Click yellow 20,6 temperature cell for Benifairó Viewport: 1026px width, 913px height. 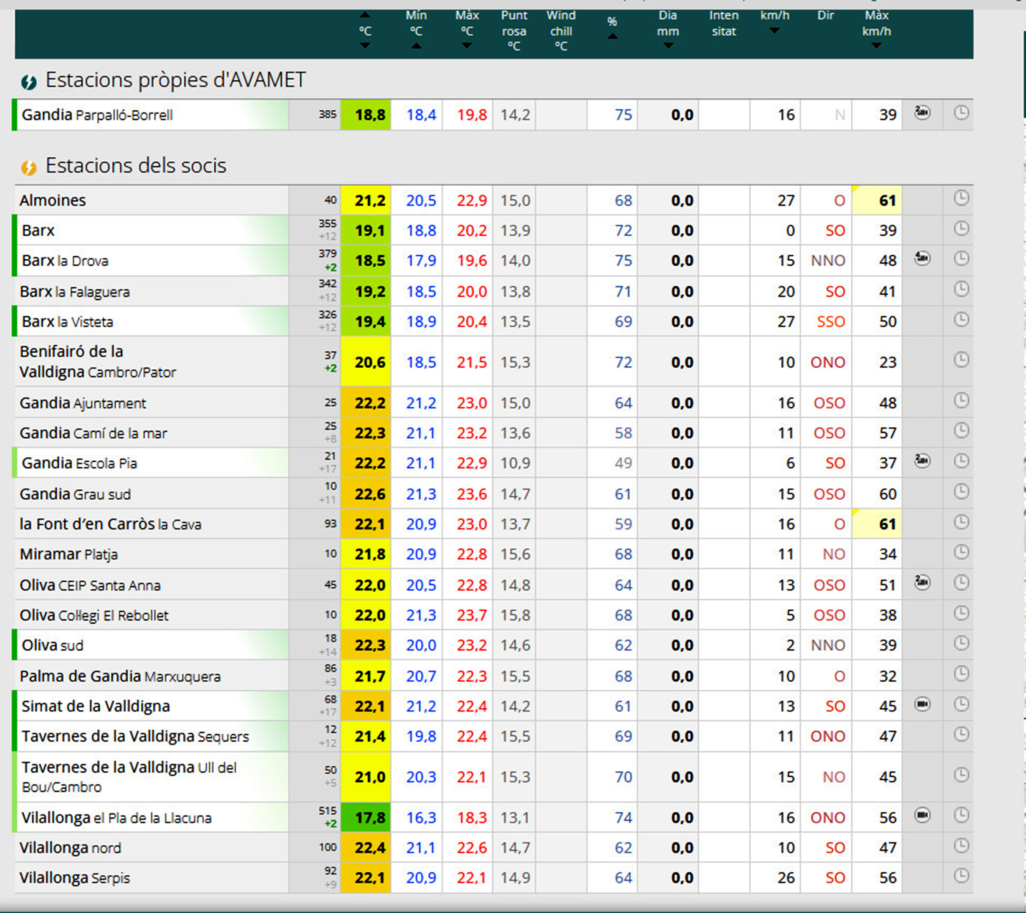[x=366, y=362]
